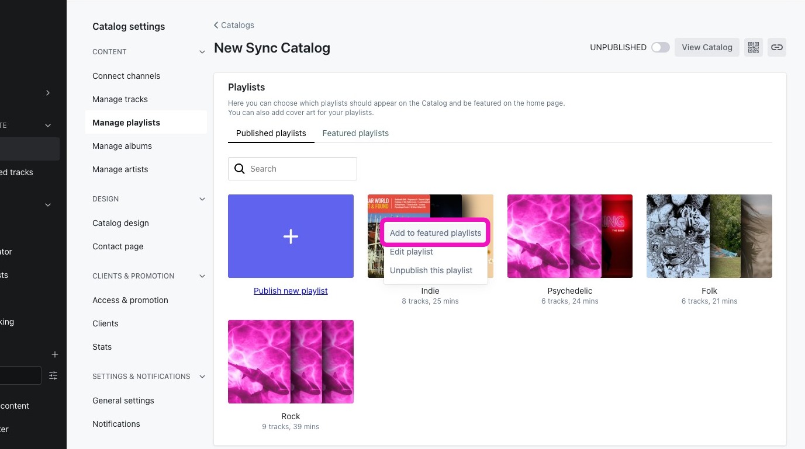Click the plus icon in dark sidebar

(55, 354)
